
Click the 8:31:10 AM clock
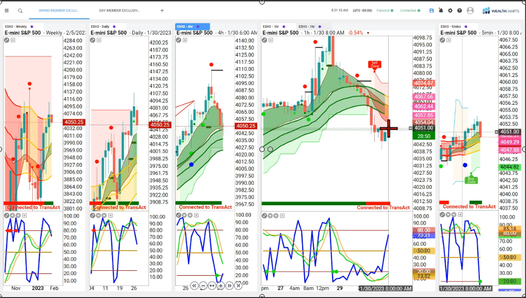[x=339, y=11]
